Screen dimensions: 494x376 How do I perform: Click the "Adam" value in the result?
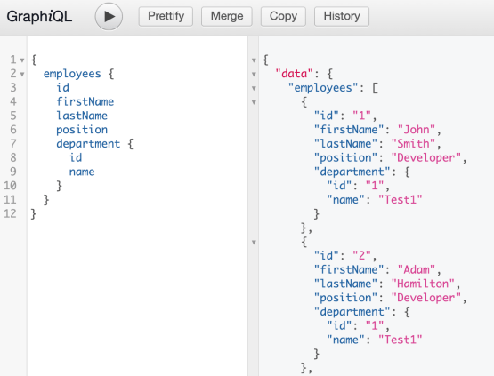(417, 269)
